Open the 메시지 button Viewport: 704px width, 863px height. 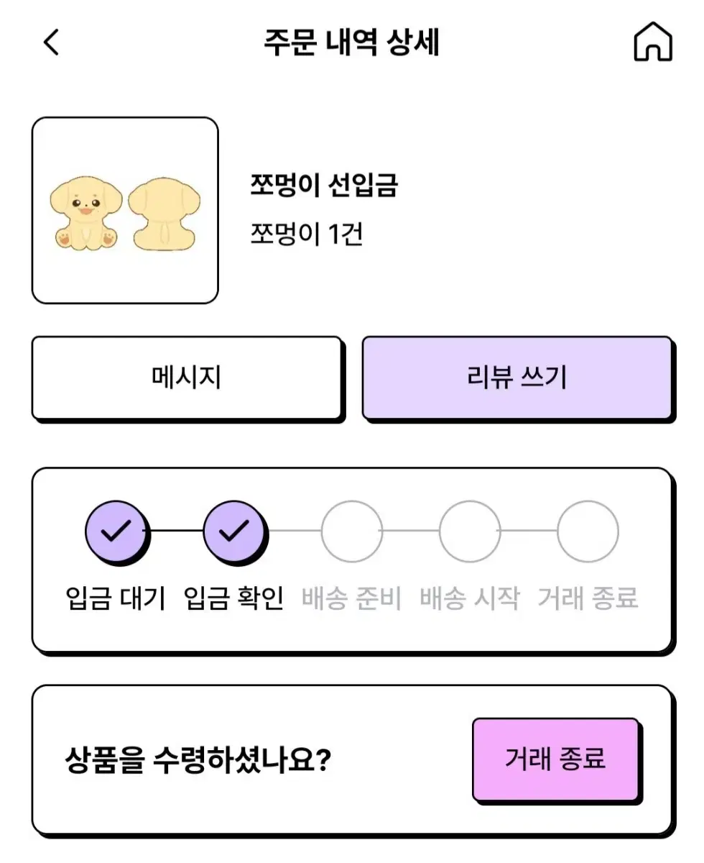[x=187, y=378]
